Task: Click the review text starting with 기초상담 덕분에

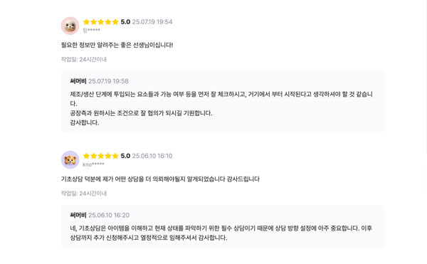Action: point(160,179)
